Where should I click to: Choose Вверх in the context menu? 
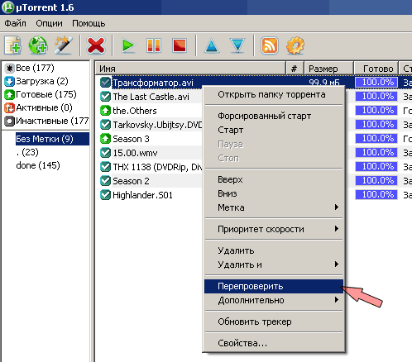[x=275, y=179]
